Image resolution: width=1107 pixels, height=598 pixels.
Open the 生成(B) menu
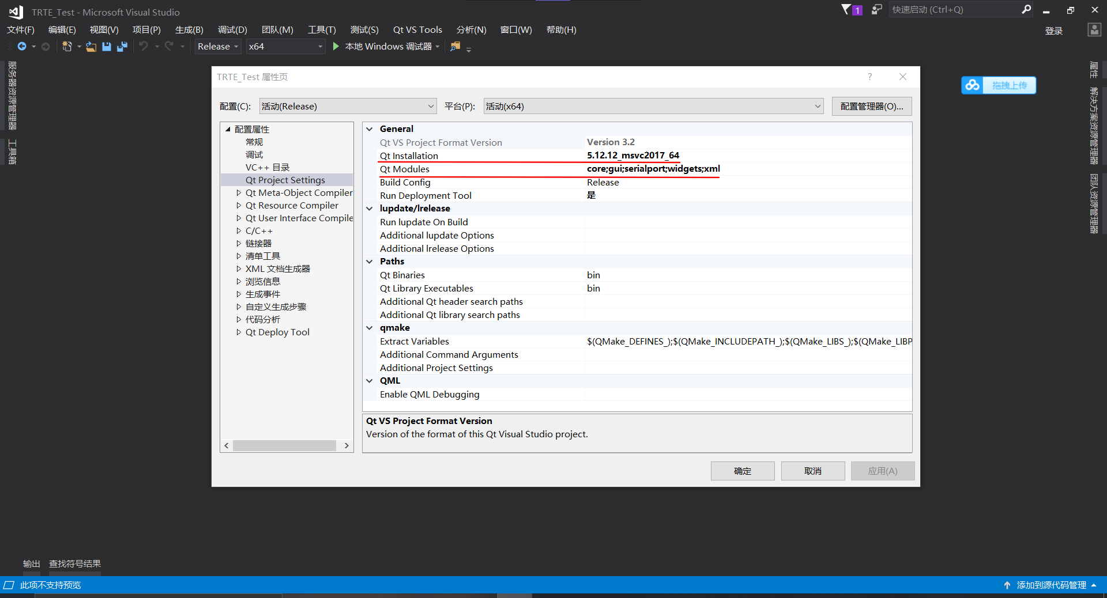[189, 30]
